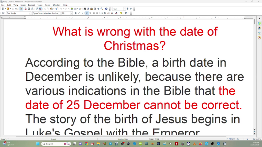This screenshot has height=147, width=262.
Task: Click the English (USA) language status
Action: 123,139
